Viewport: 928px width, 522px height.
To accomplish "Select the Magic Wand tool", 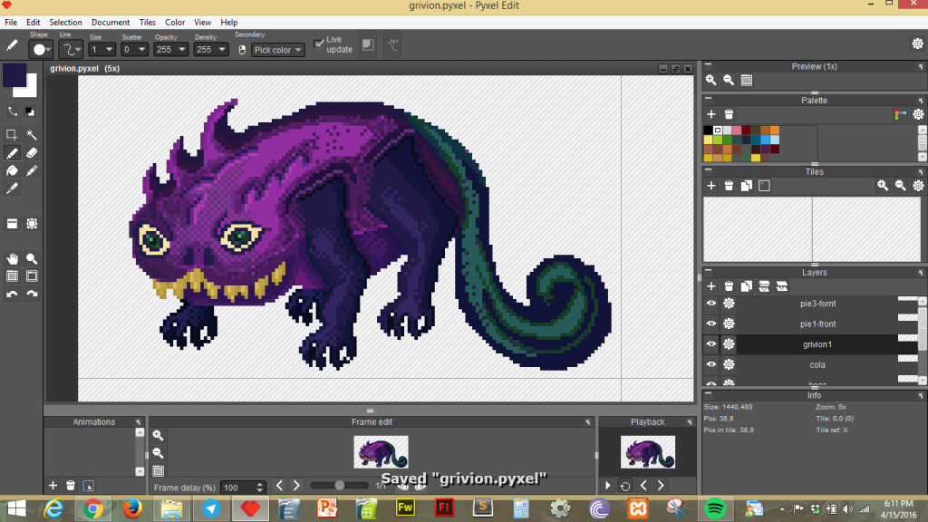I will point(32,134).
